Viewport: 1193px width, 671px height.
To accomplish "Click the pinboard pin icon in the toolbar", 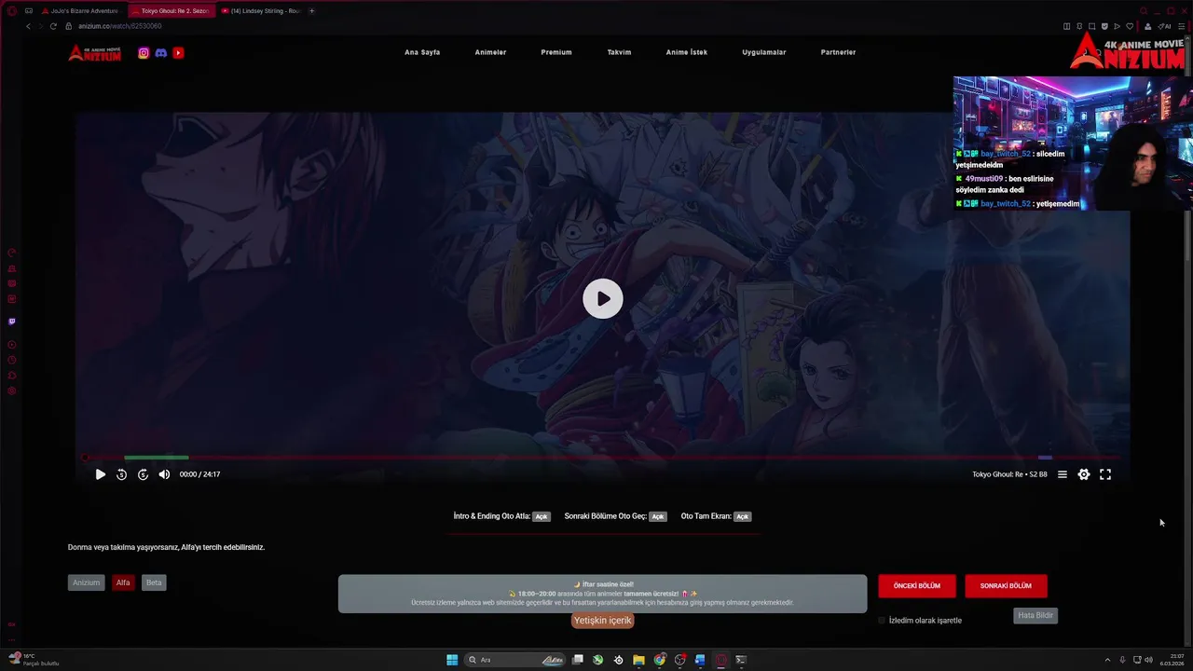I will coord(1079,26).
